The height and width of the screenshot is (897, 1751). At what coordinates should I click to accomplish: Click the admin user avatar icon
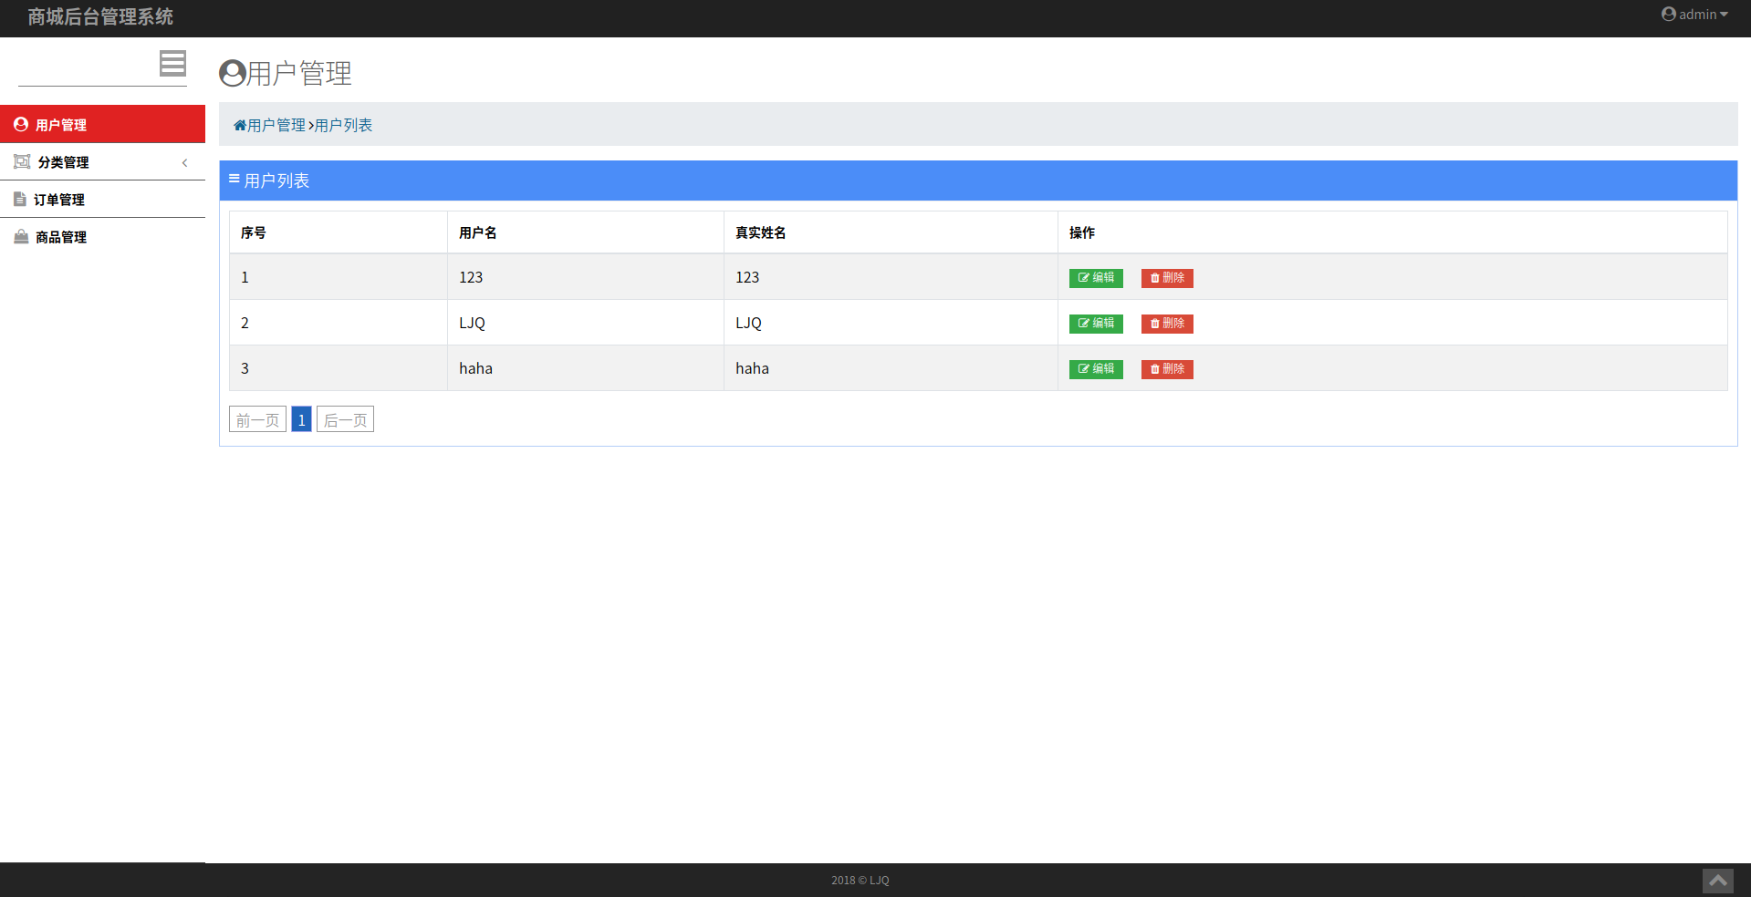pyautogui.click(x=1668, y=14)
